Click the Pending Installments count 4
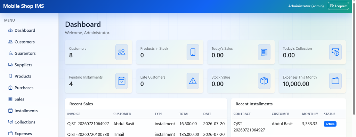 coord(71,84)
